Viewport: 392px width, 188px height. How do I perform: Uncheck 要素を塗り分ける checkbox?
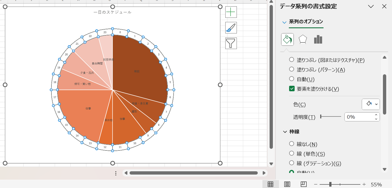292,89
